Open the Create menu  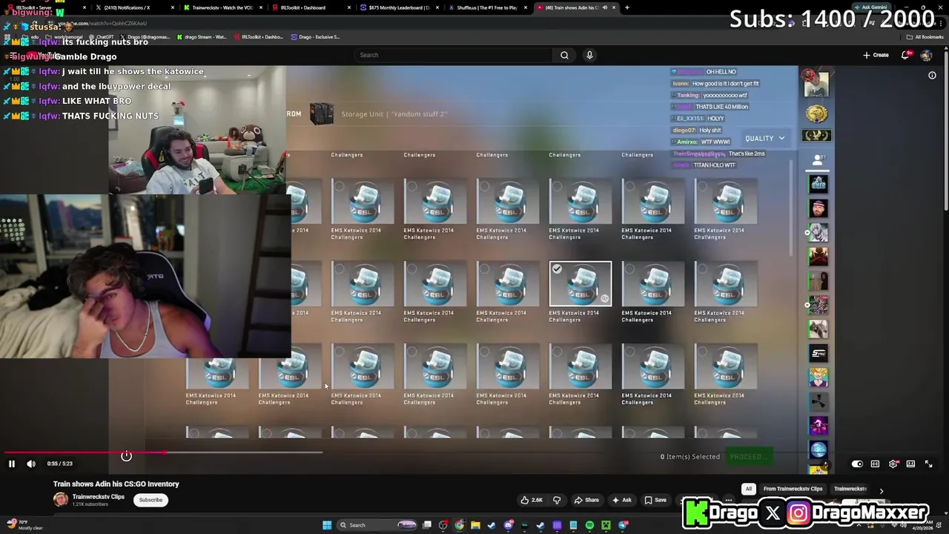(876, 55)
